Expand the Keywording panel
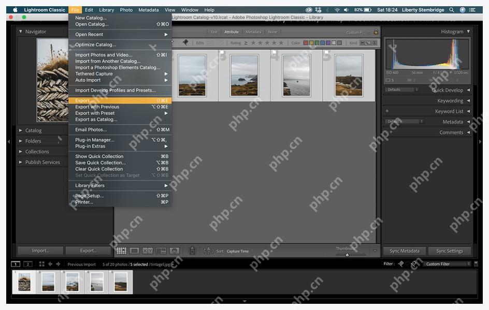The height and width of the screenshot is (310, 489). point(468,100)
